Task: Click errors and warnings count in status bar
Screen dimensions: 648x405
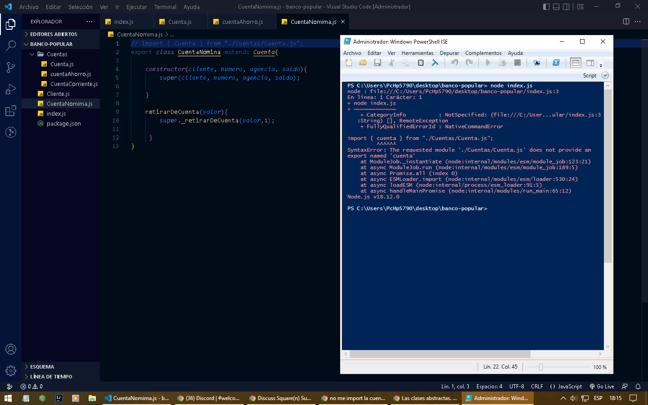Action: click(31, 387)
